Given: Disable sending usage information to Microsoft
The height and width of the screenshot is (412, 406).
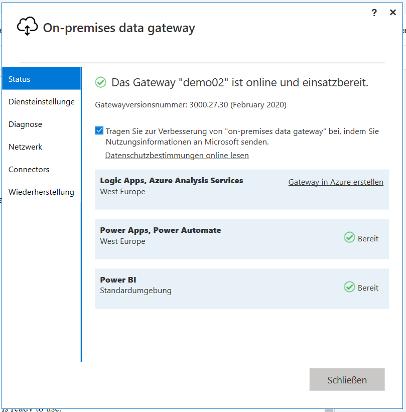Looking at the screenshot, I should (99, 130).
